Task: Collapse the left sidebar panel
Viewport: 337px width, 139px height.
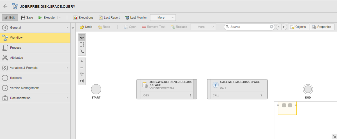Action: tap(73, 28)
